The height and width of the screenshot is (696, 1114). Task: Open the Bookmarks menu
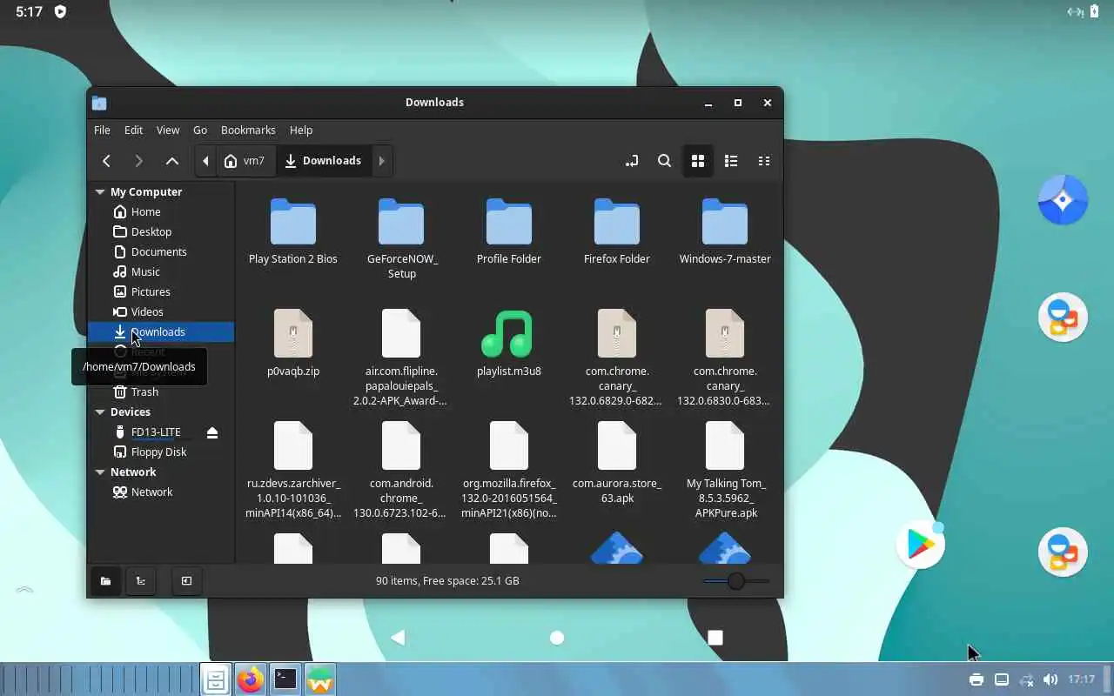coord(248,130)
